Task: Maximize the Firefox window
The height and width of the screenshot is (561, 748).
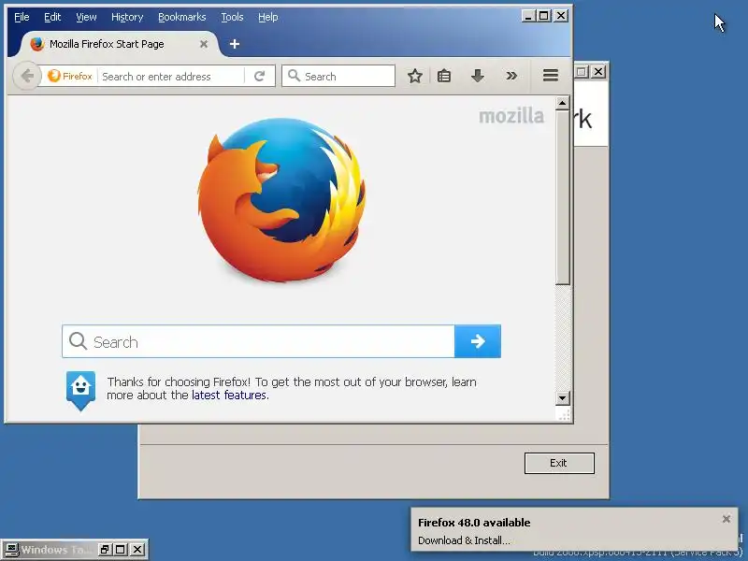Action: coord(544,16)
